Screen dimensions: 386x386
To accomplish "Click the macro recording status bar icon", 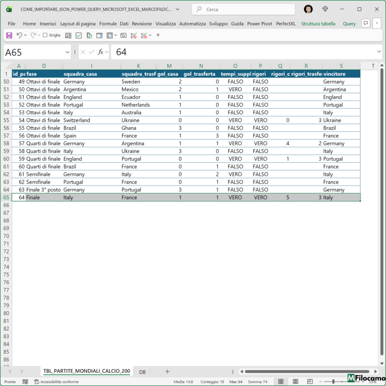I will (x=25, y=381).
